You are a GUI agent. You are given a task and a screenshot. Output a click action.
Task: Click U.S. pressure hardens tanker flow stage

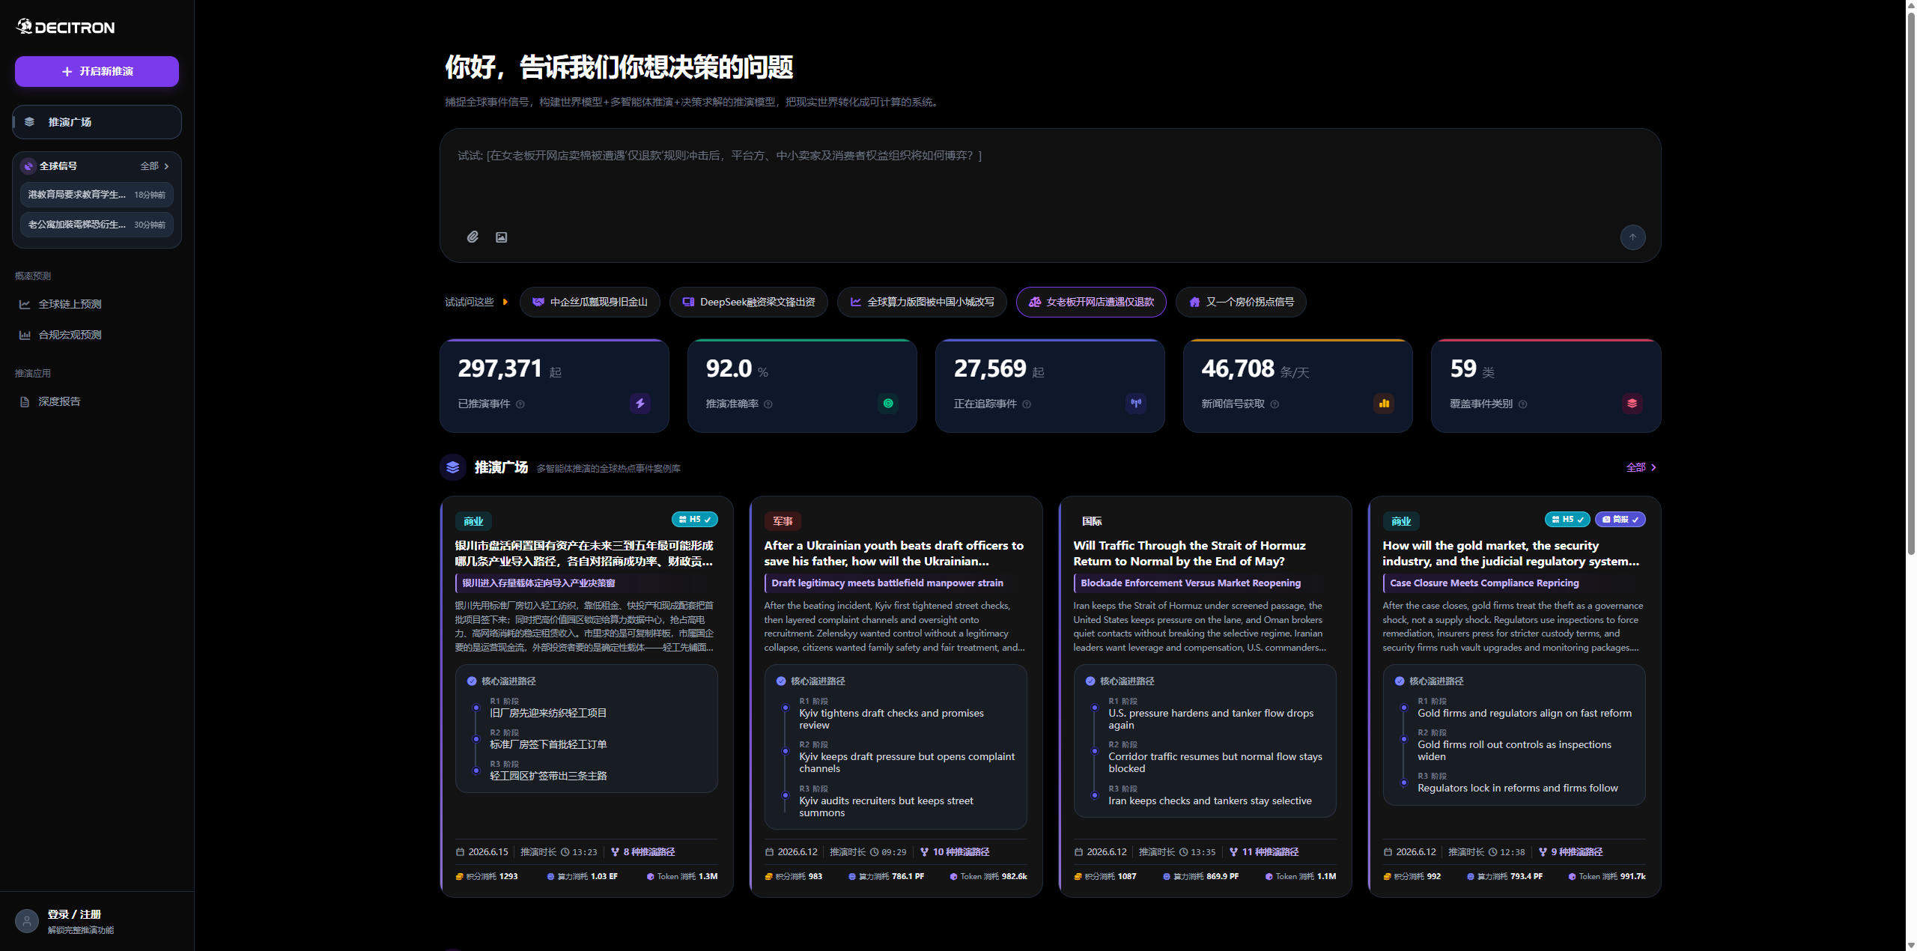point(1211,719)
